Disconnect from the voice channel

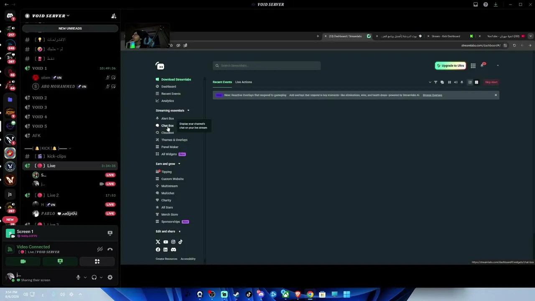pos(110,249)
